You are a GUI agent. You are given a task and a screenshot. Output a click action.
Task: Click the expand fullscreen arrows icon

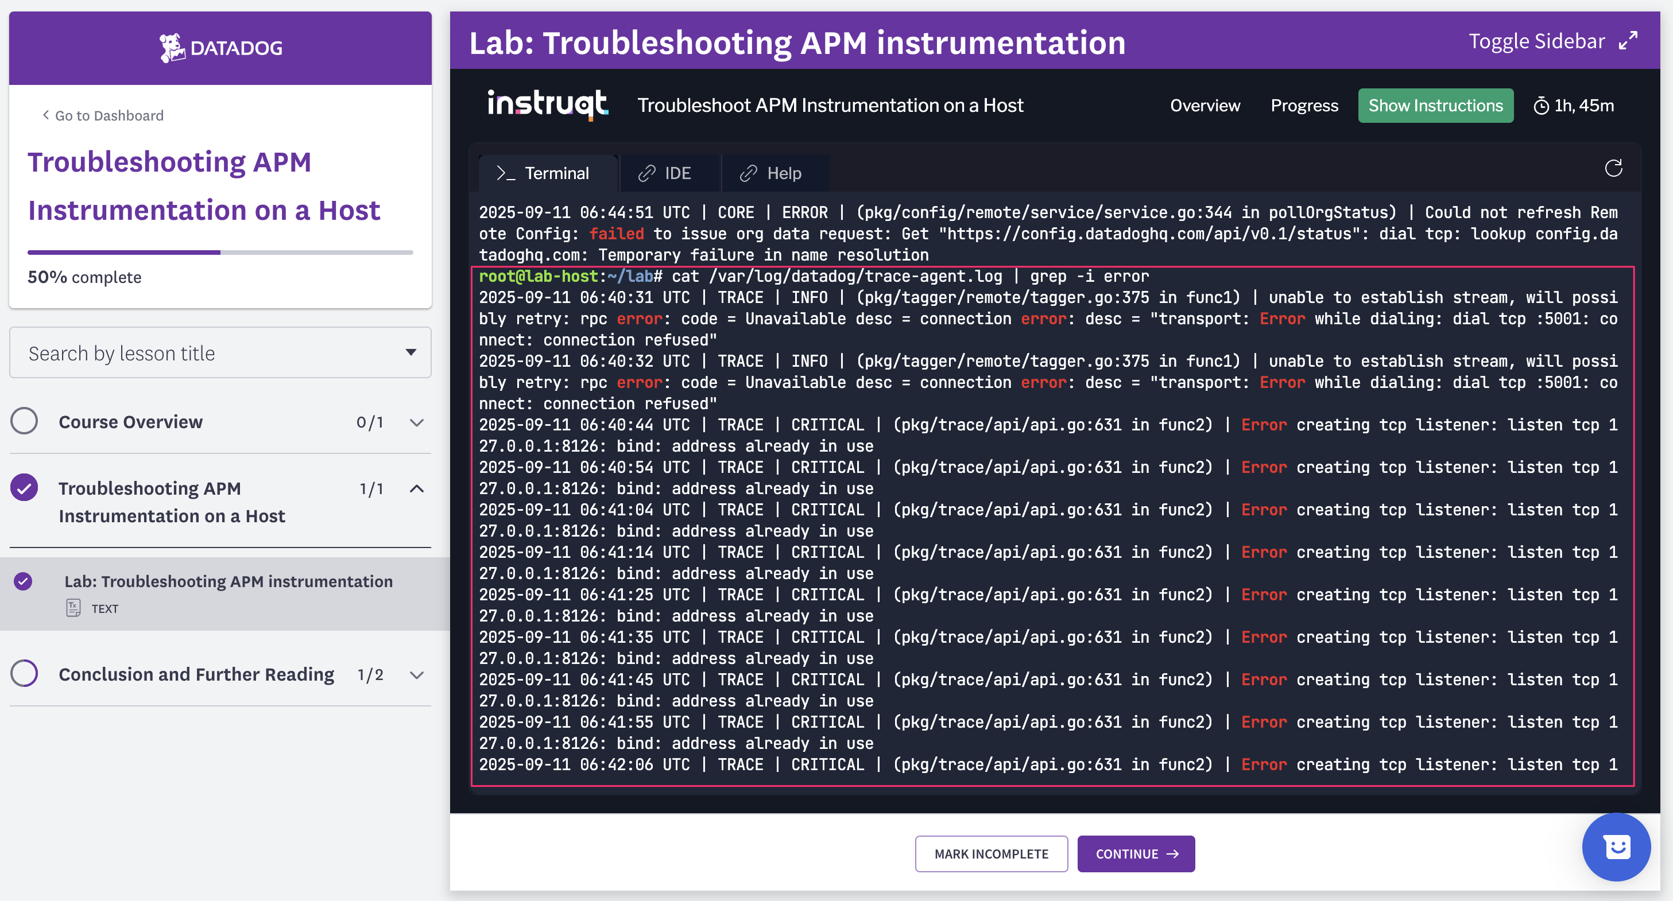point(1628,41)
